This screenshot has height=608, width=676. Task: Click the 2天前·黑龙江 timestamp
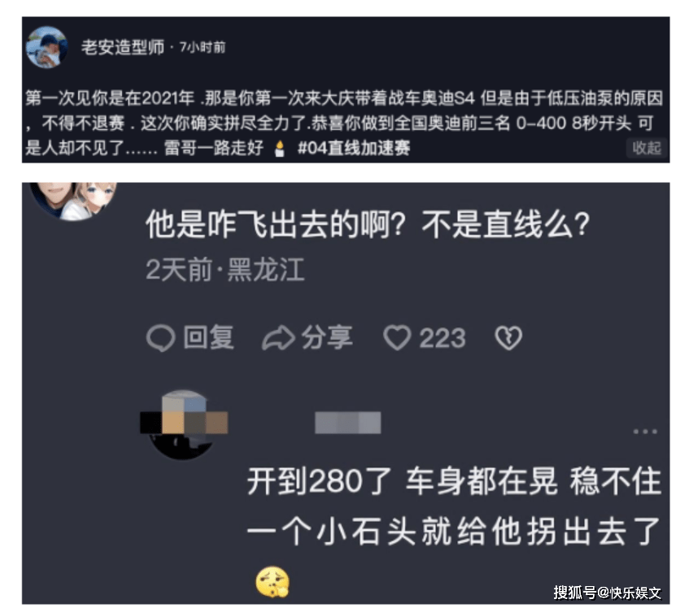tap(225, 270)
